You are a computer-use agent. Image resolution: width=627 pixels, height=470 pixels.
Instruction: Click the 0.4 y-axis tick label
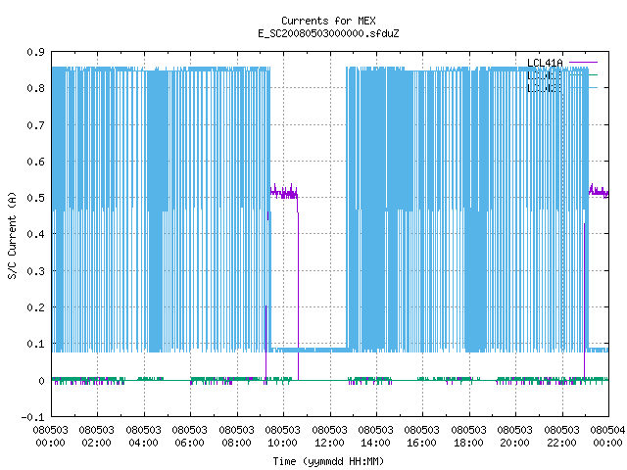[x=36, y=234]
